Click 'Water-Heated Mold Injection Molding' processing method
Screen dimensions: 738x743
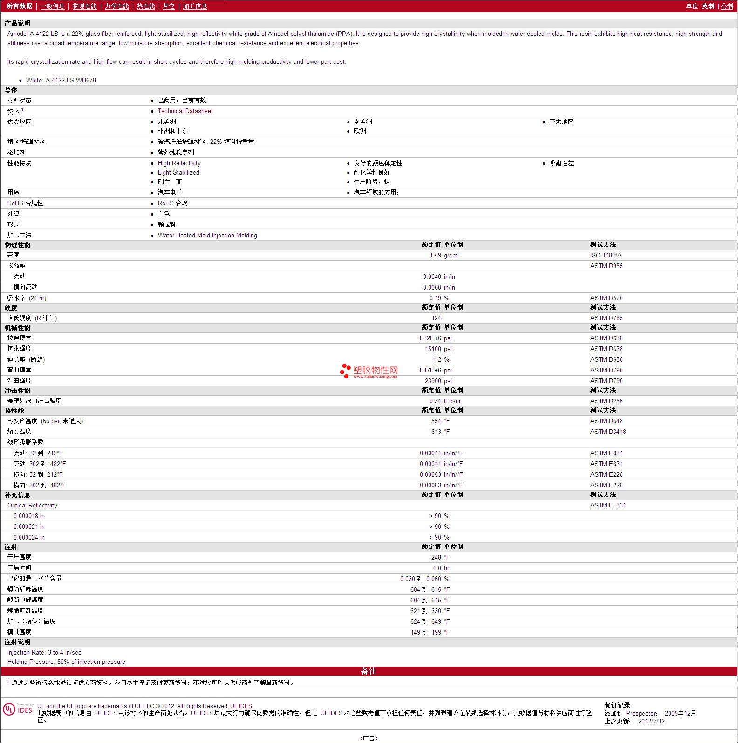click(x=207, y=235)
